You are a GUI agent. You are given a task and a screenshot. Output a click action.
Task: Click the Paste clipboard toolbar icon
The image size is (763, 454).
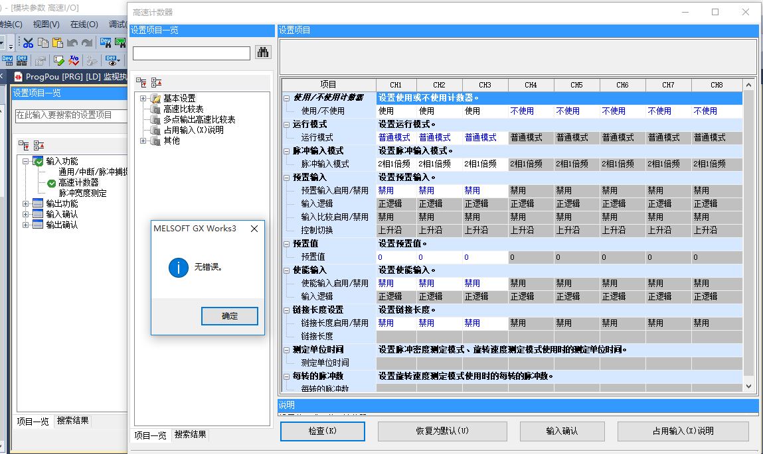point(57,42)
